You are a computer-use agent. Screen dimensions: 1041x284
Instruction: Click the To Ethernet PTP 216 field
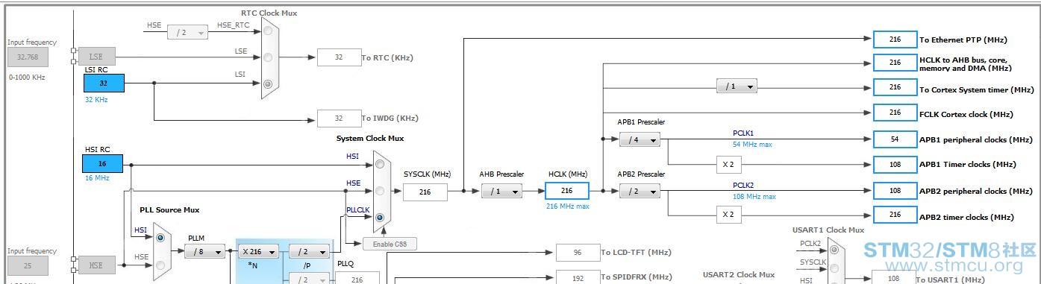(x=895, y=40)
